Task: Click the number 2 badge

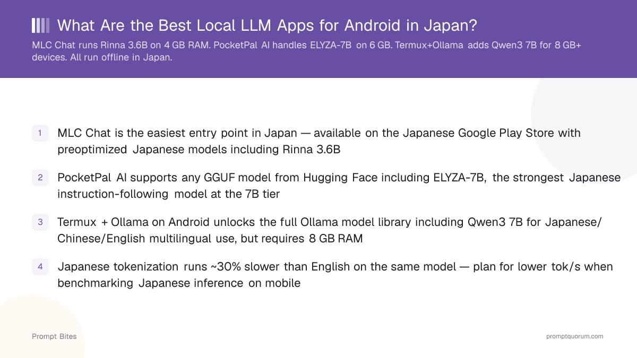Action: coord(40,178)
